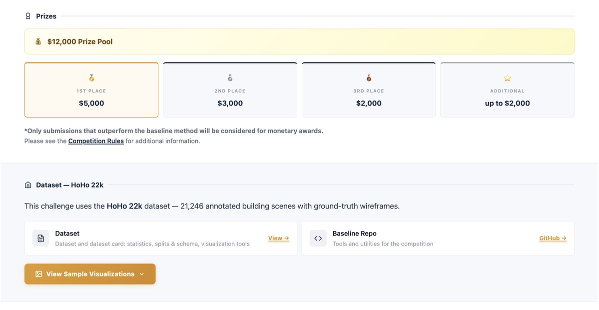599x310 pixels.
Task: Click the $3,000 amount
Action: (x=230, y=103)
